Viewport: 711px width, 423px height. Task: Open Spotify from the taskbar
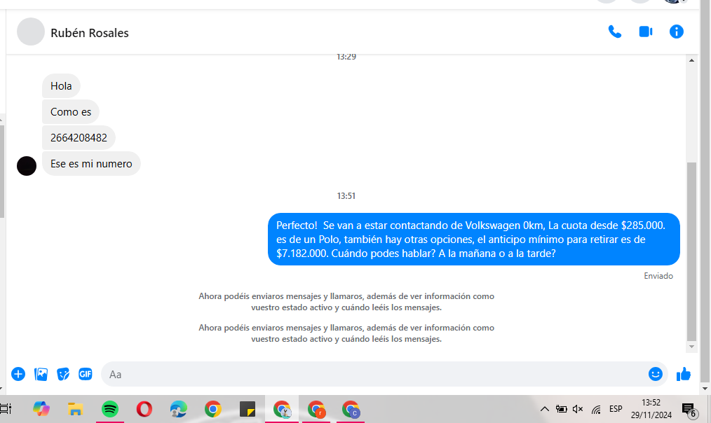click(110, 409)
